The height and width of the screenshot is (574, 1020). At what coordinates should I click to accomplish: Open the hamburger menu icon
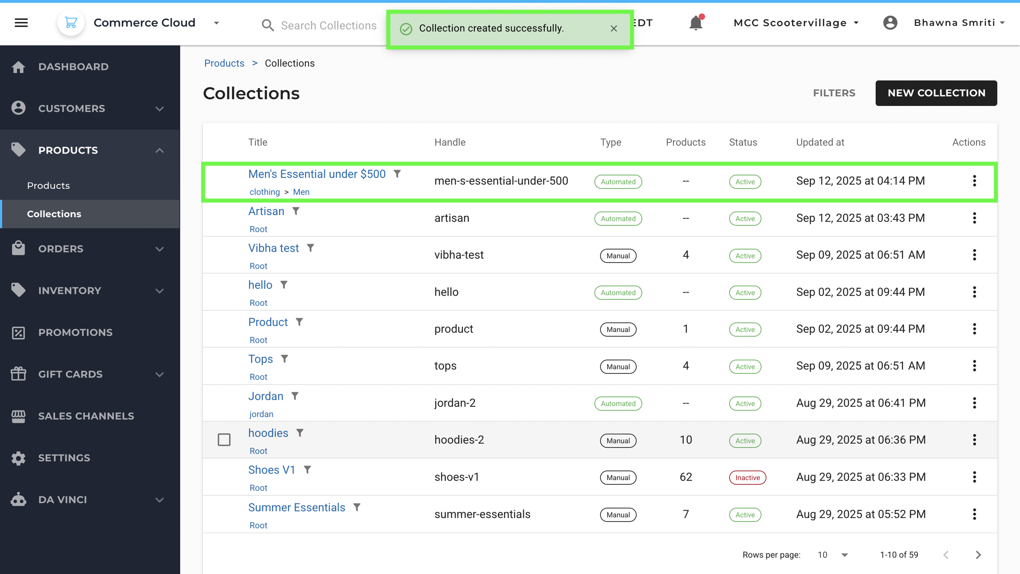(x=21, y=23)
